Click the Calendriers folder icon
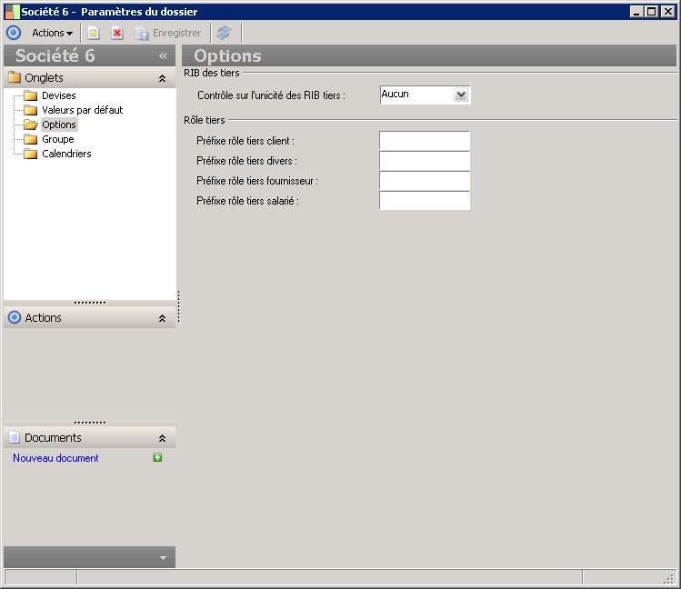681x589 pixels. [30, 154]
